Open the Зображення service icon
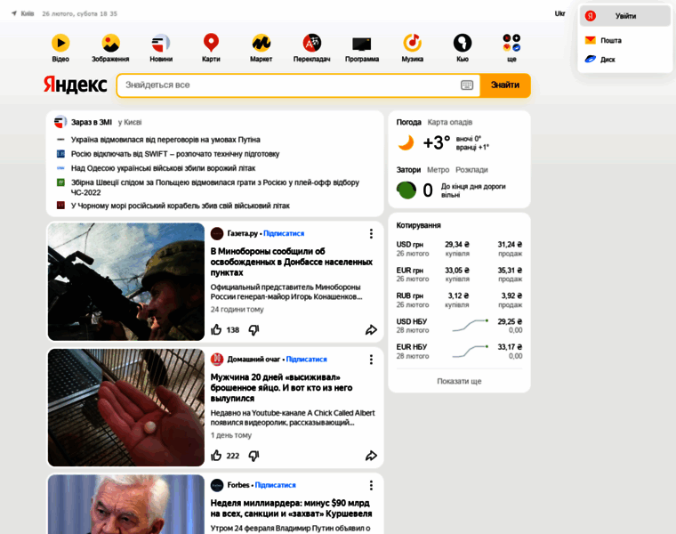The width and height of the screenshot is (676, 534). click(x=110, y=43)
